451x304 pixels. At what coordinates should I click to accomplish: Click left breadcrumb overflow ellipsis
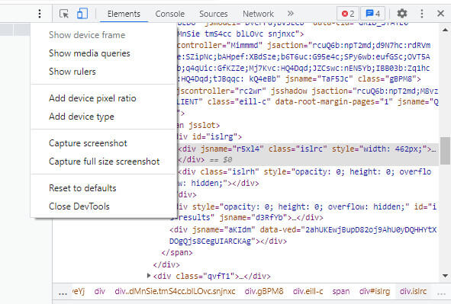[x=63, y=293]
